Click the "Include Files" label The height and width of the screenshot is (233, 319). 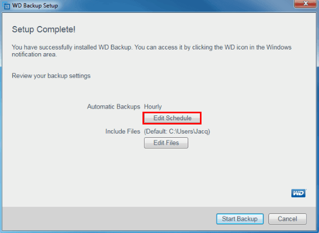click(x=122, y=131)
